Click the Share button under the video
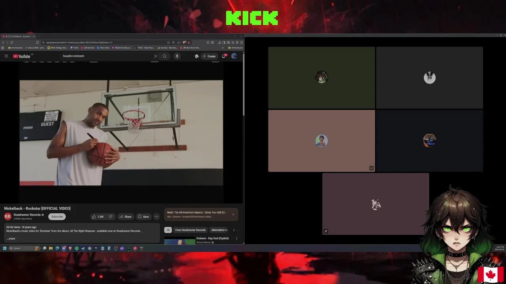The height and width of the screenshot is (284, 506). (x=126, y=217)
